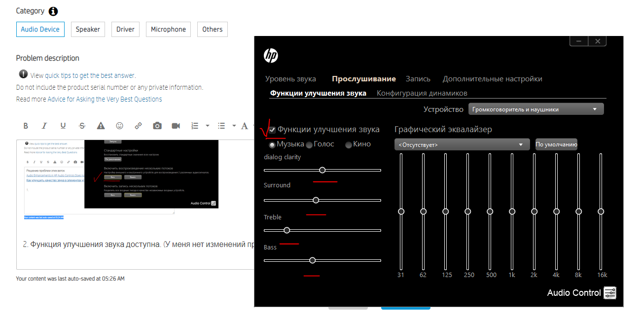Adjust the 500 Hz equalizer band slider

(490, 211)
